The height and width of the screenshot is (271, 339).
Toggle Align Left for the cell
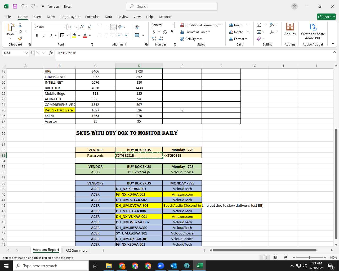tap(100, 35)
